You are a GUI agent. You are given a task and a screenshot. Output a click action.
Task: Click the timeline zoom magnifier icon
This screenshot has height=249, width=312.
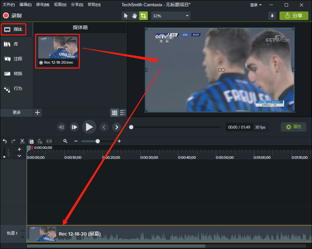coord(65,141)
